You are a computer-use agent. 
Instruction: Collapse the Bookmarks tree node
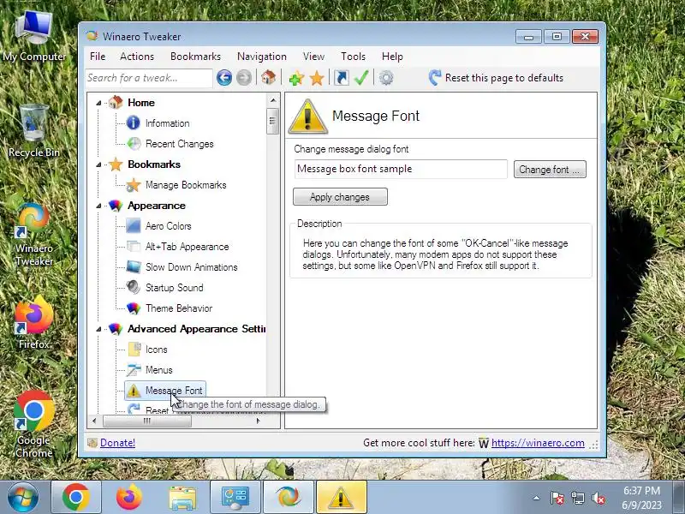(x=98, y=164)
